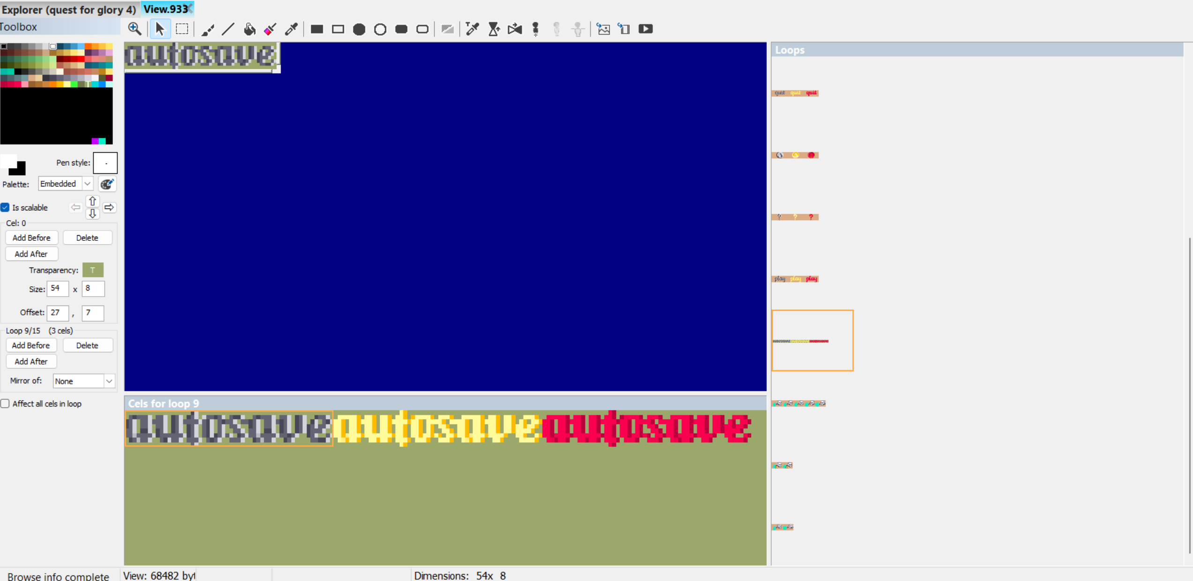Select the replace color brush tool
Image resolution: width=1193 pixels, height=581 pixels.
coord(270,29)
